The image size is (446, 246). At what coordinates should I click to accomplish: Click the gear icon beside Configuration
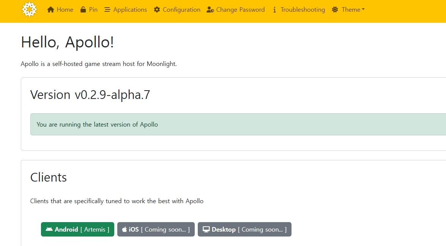click(x=157, y=10)
